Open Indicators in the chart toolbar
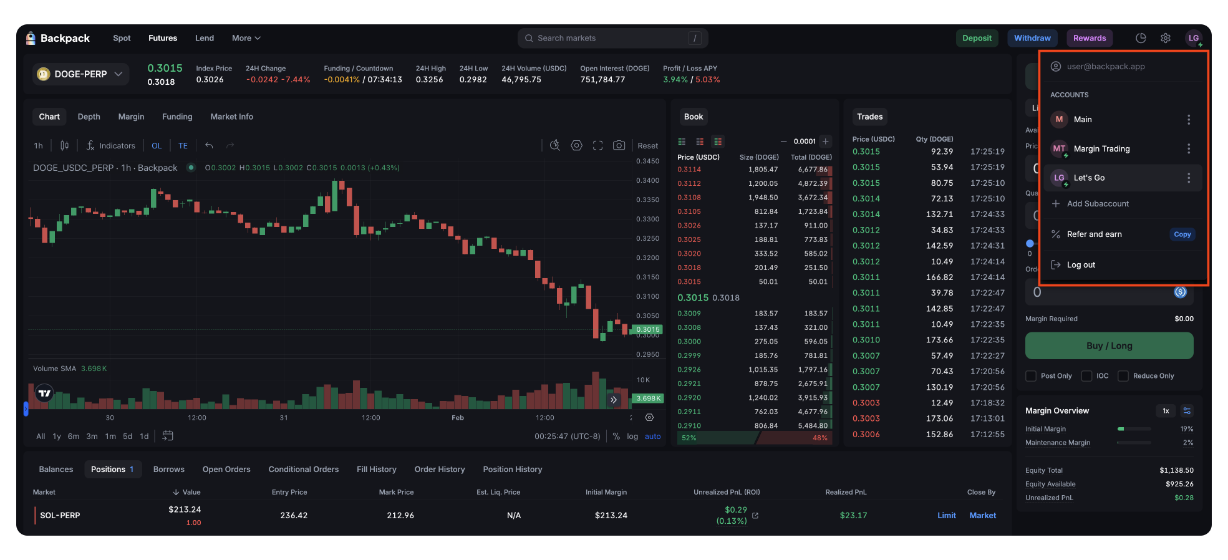The image size is (1228, 560). click(110, 145)
